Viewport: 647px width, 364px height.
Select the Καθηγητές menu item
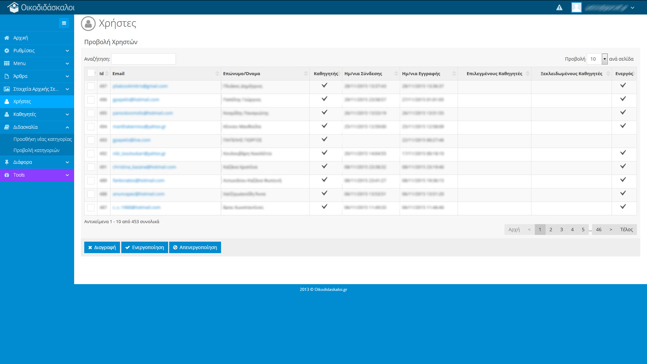37,114
